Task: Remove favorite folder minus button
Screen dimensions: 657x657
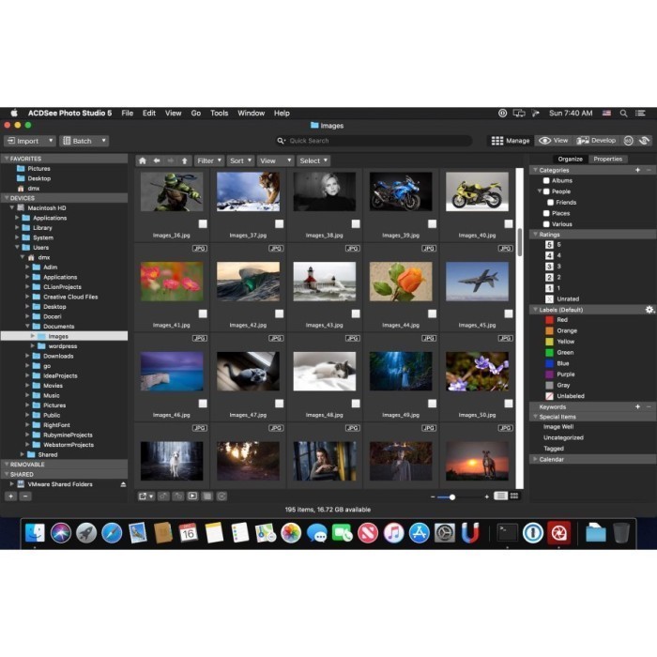Action: pyautogui.click(x=25, y=497)
